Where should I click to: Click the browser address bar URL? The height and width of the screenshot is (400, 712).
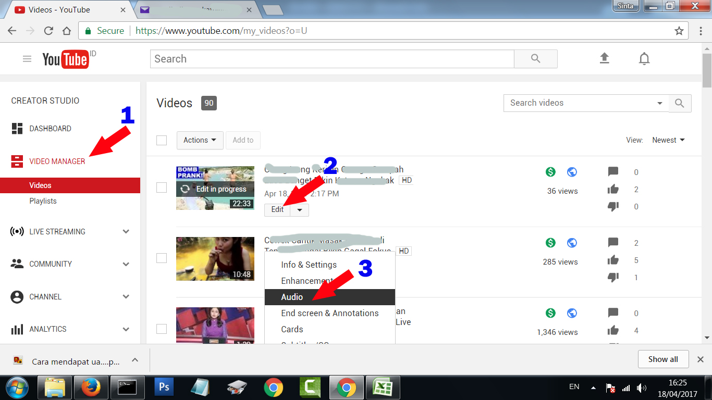(x=221, y=31)
